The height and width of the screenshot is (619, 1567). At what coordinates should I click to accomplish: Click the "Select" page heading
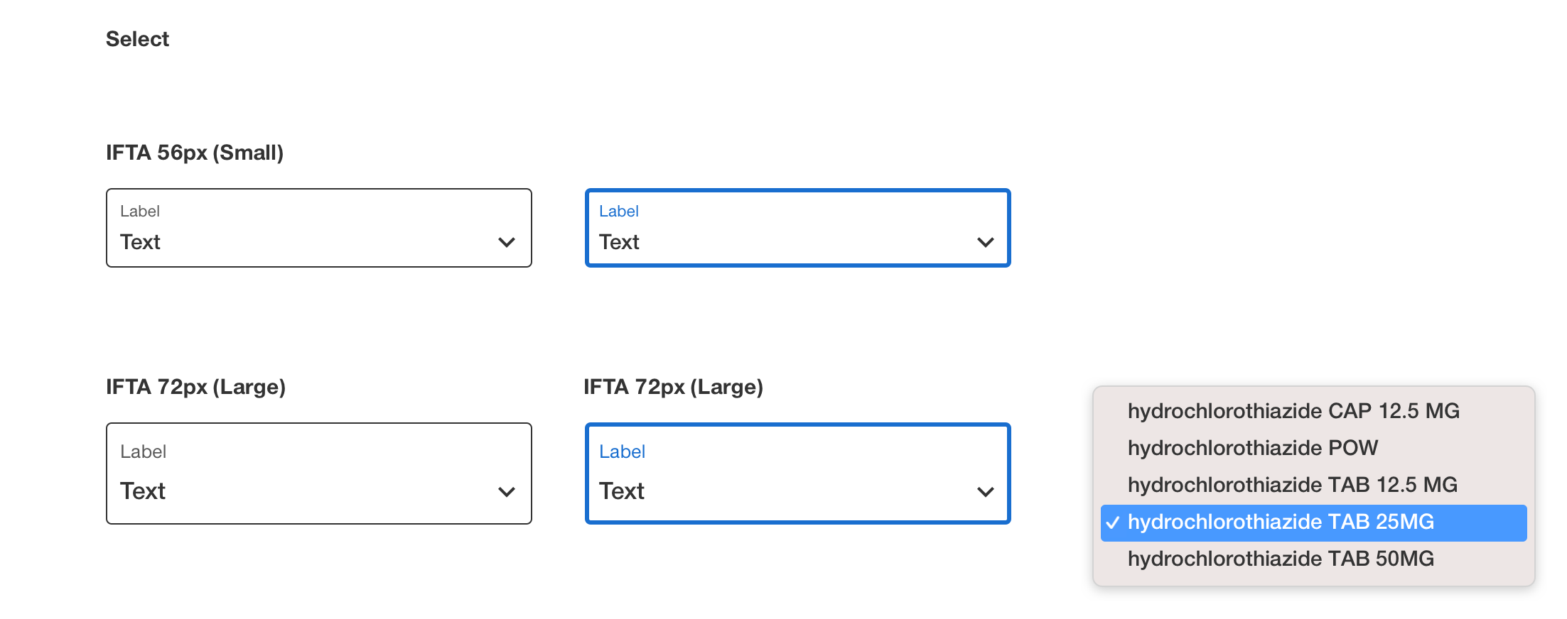(x=137, y=39)
